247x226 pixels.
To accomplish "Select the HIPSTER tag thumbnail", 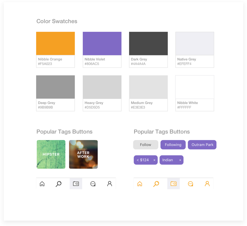I will point(51,154).
